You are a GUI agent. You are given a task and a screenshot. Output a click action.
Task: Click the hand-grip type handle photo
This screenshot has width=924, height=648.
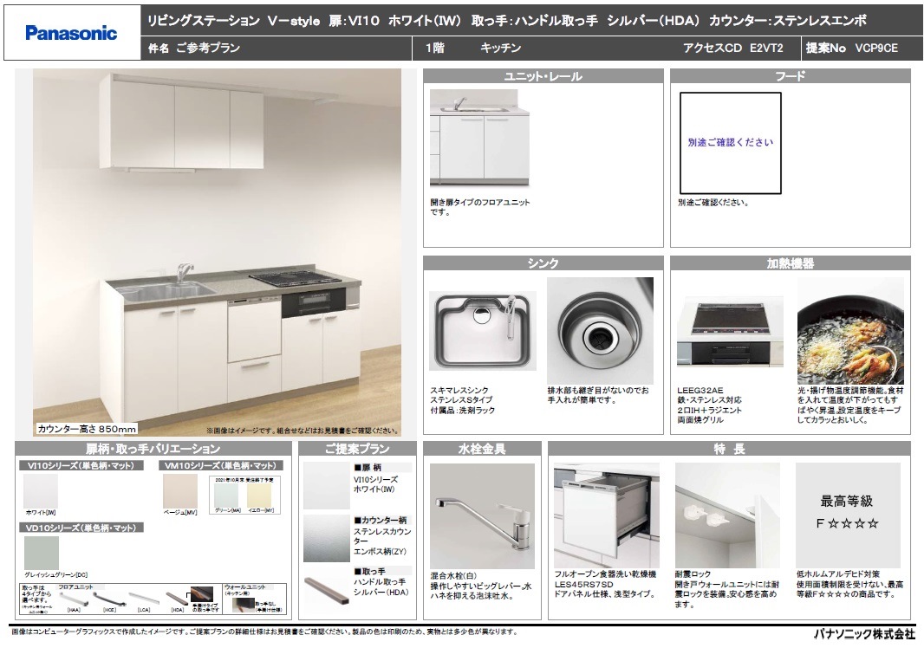[x=204, y=594]
